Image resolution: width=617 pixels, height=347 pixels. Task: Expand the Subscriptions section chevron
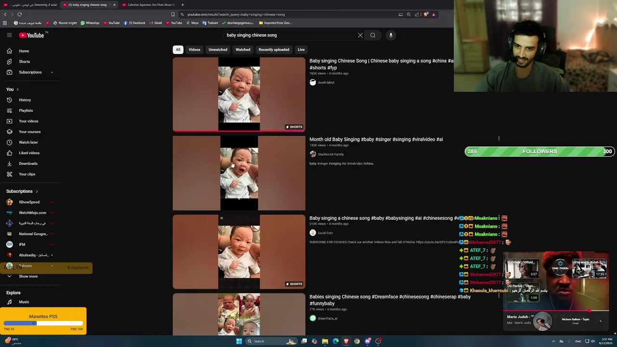37,191
